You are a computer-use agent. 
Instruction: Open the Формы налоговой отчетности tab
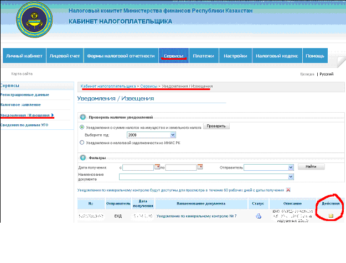click(x=121, y=56)
